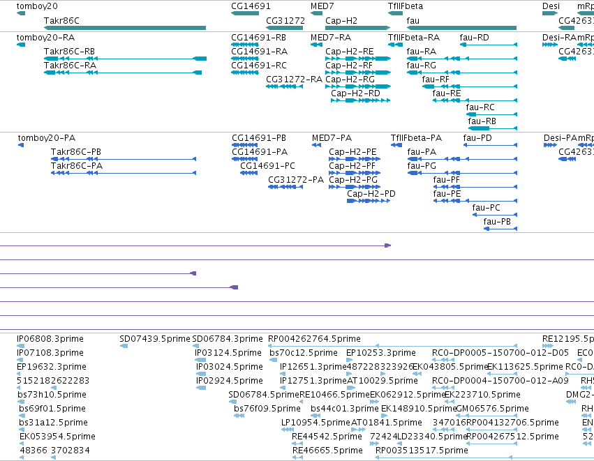This screenshot has width=594, height=461.
Task: Click transcript fau-RE
Action: 447,93
